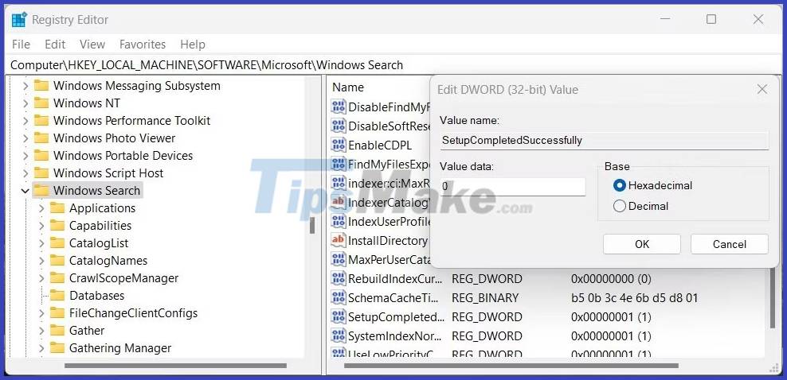Expand the Windows Script Host node

coord(25,174)
